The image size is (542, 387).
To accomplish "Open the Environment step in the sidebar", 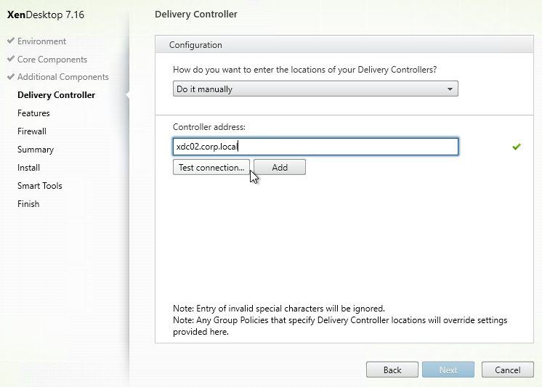I will coord(41,41).
